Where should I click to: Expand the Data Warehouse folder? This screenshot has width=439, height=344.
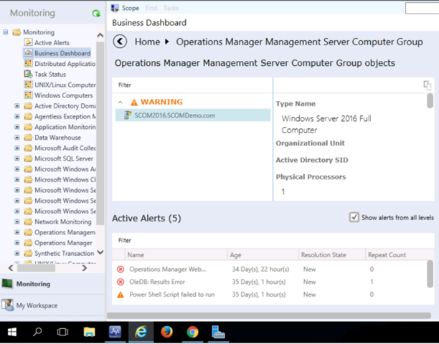pos(17,138)
